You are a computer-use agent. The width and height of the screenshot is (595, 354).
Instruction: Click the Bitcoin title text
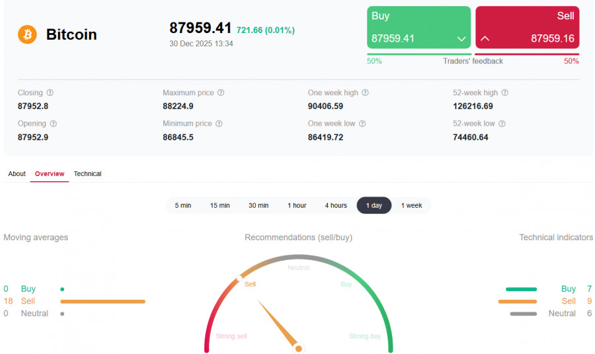click(x=71, y=34)
